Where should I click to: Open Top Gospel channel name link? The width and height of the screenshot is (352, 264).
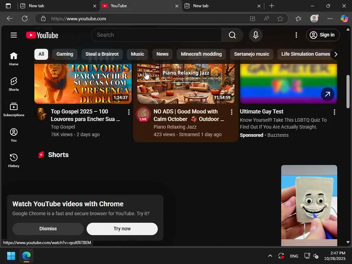(63, 127)
